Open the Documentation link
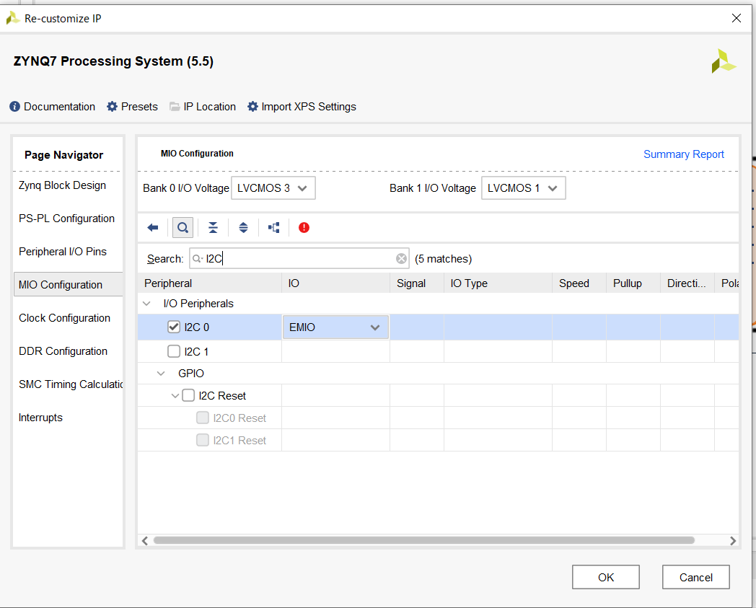The width and height of the screenshot is (756, 608). [59, 107]
